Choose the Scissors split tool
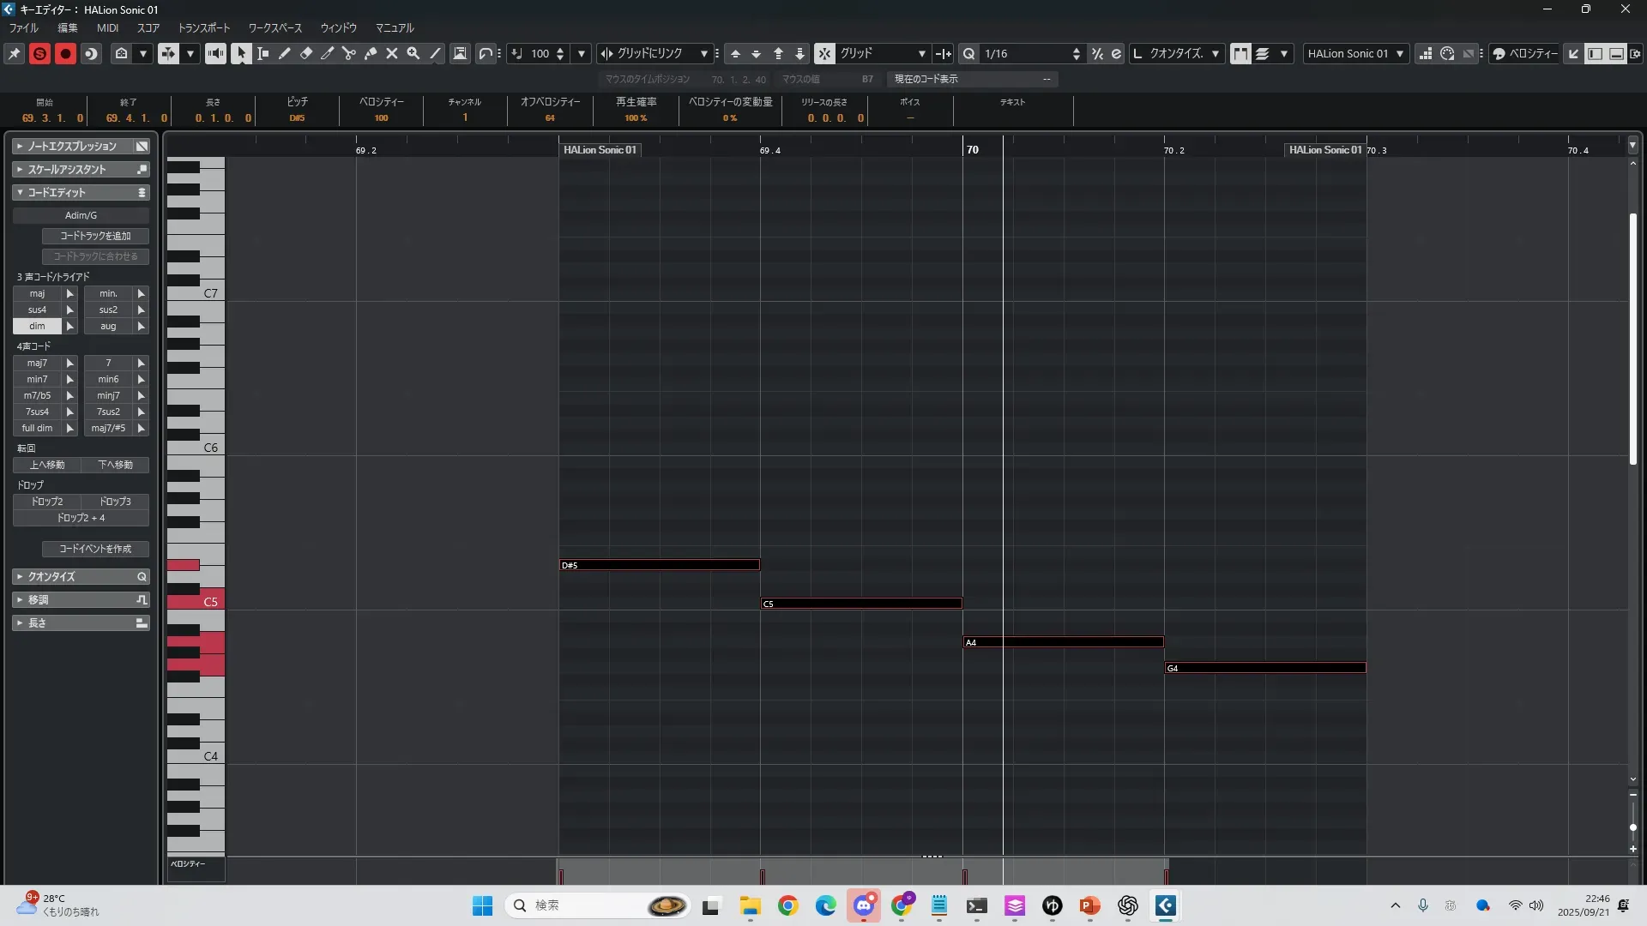1647x926 pixels. point(349,53)
